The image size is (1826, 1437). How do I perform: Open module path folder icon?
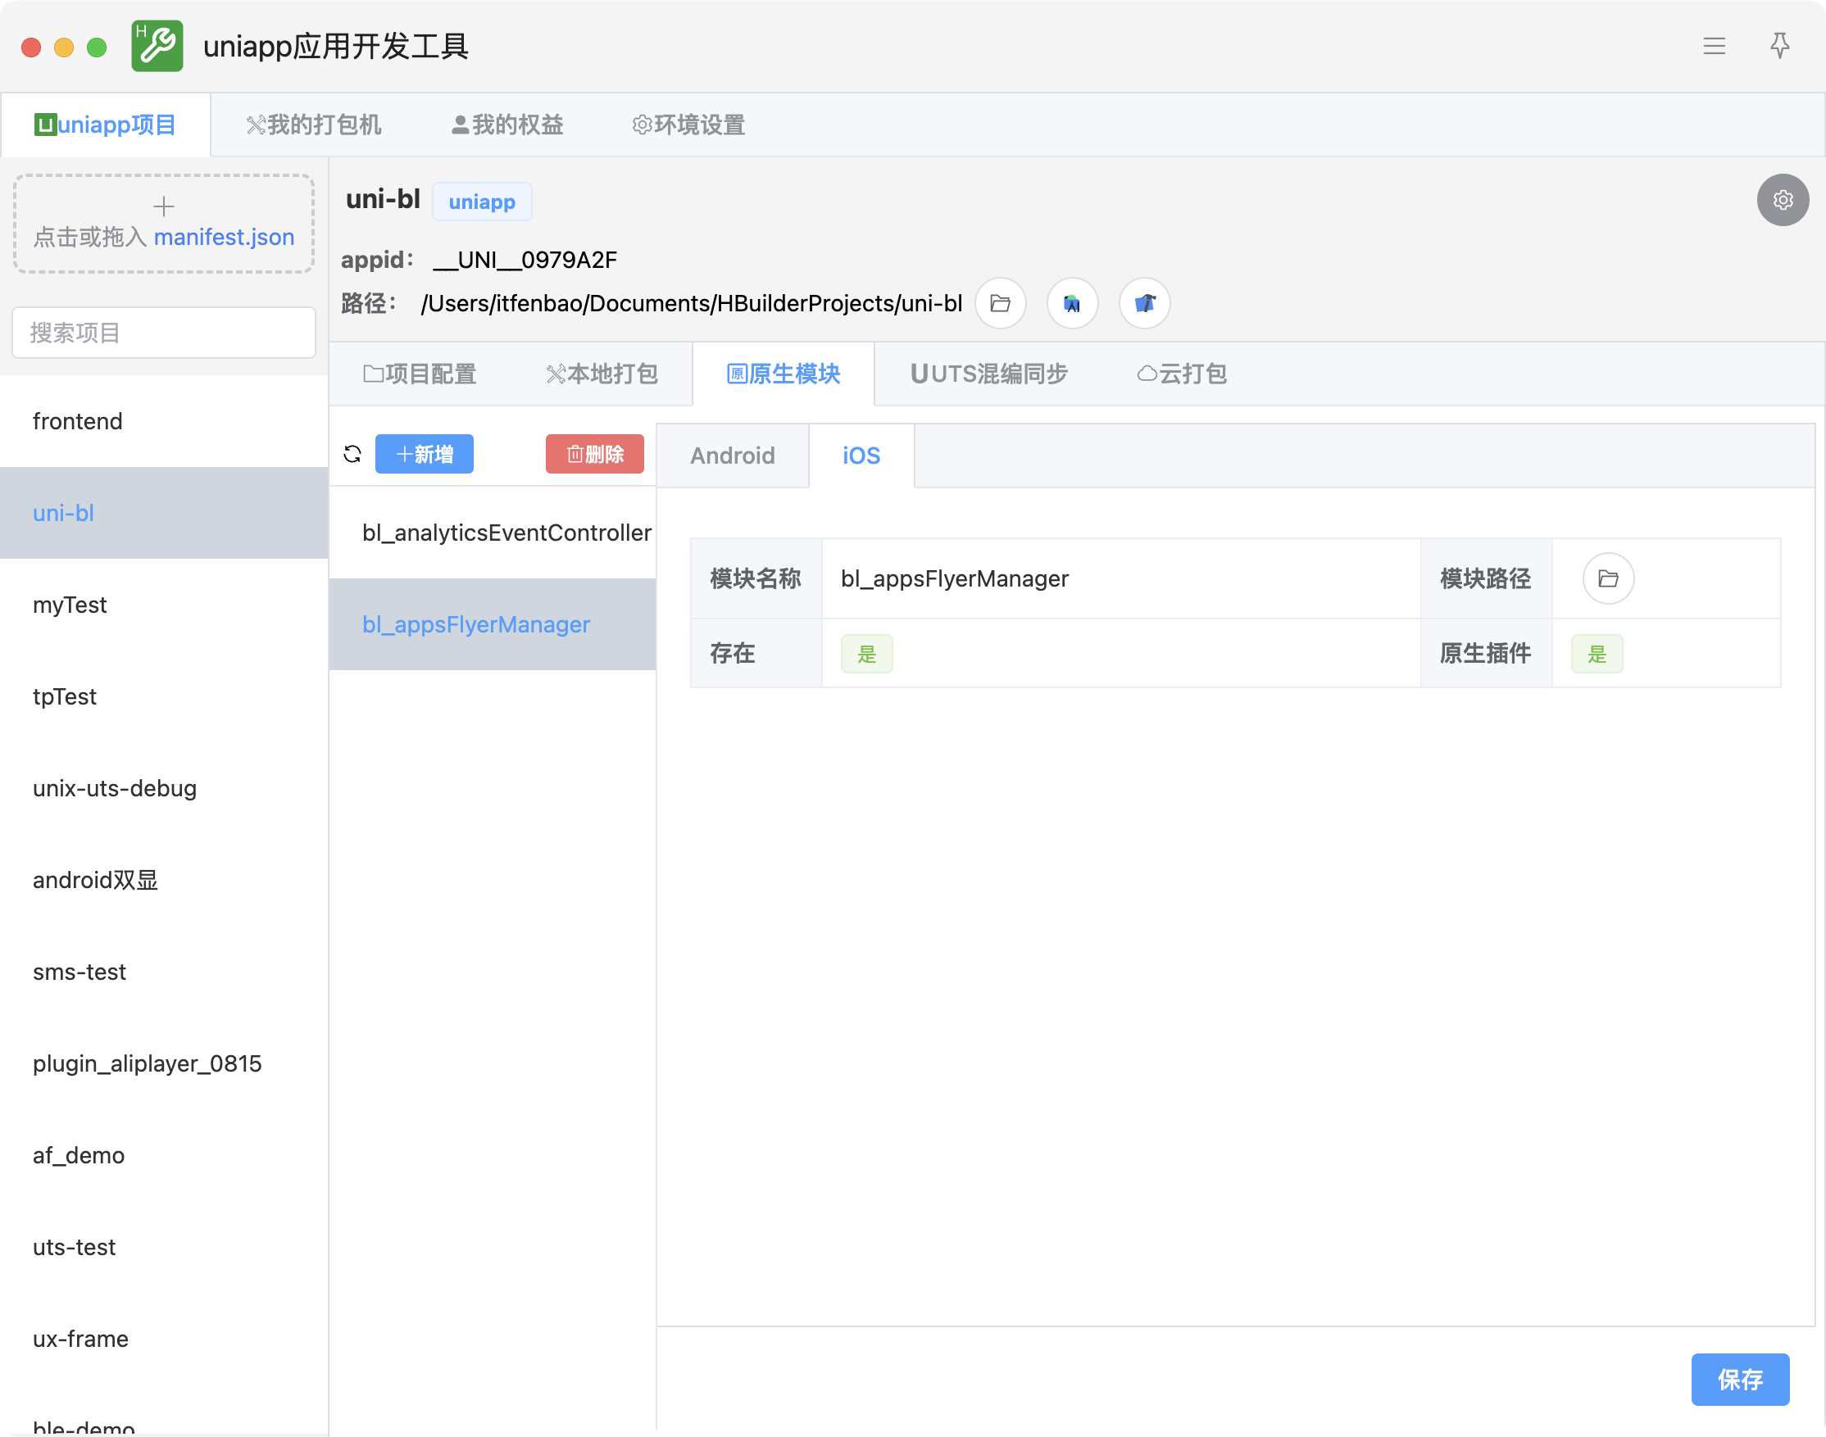click(1608, 579)
